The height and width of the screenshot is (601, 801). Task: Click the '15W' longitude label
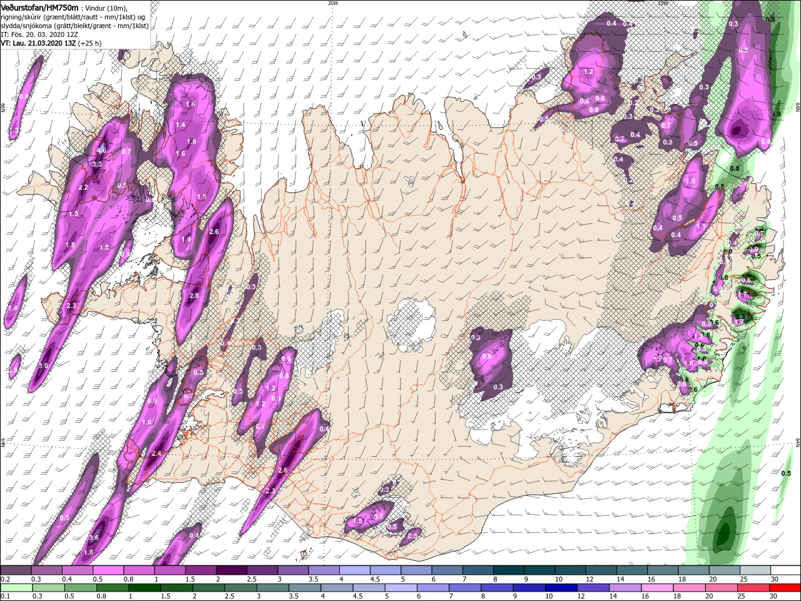tap(663, 3)
